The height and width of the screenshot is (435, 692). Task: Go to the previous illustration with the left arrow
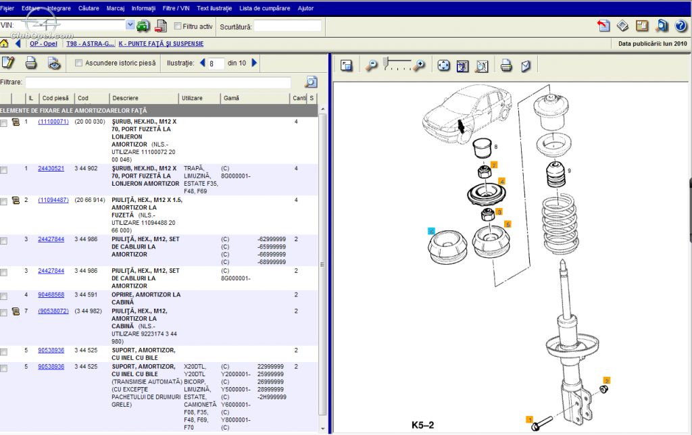[x=203, y=63]
